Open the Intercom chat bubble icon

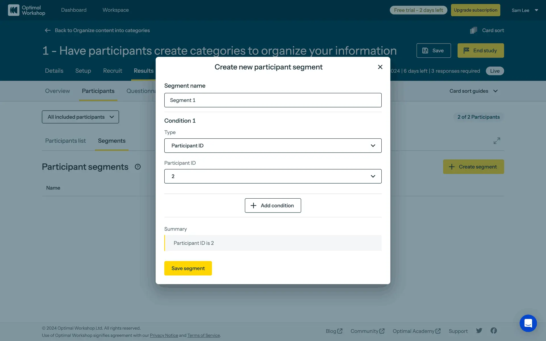(x=528, y=323)
